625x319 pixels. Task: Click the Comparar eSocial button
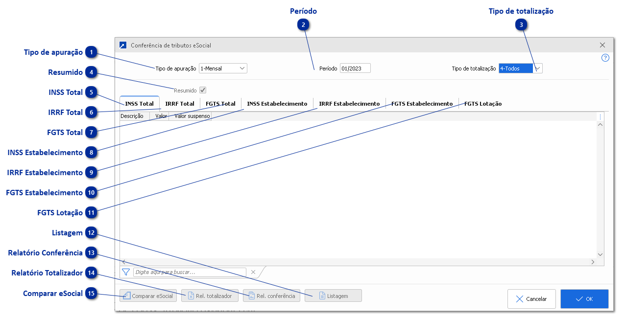pos(149,296)
